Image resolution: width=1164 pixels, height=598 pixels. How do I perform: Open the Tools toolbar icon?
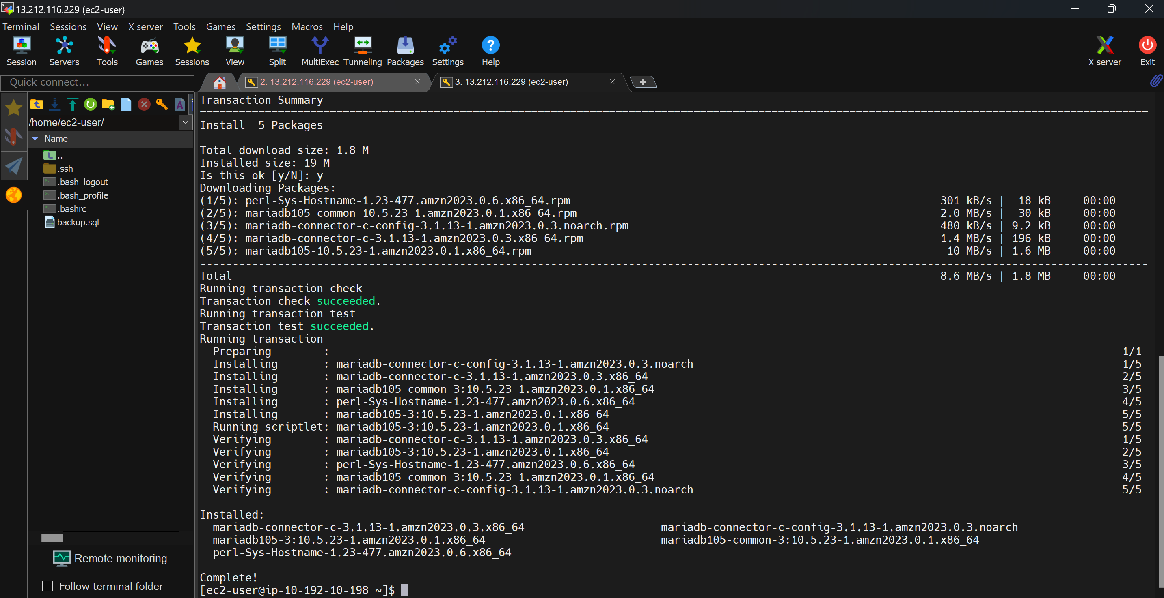pyautogui.click(x=107, y=51)
